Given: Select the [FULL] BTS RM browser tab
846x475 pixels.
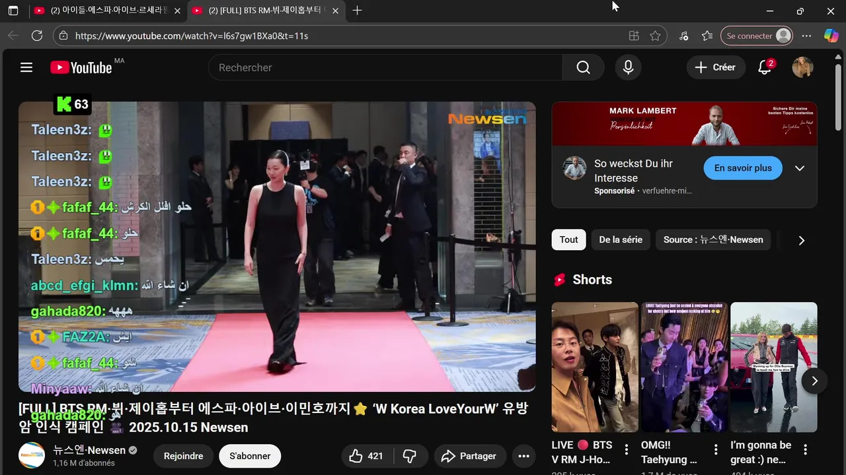Looking at the screenshot, I should click(264, 11).
